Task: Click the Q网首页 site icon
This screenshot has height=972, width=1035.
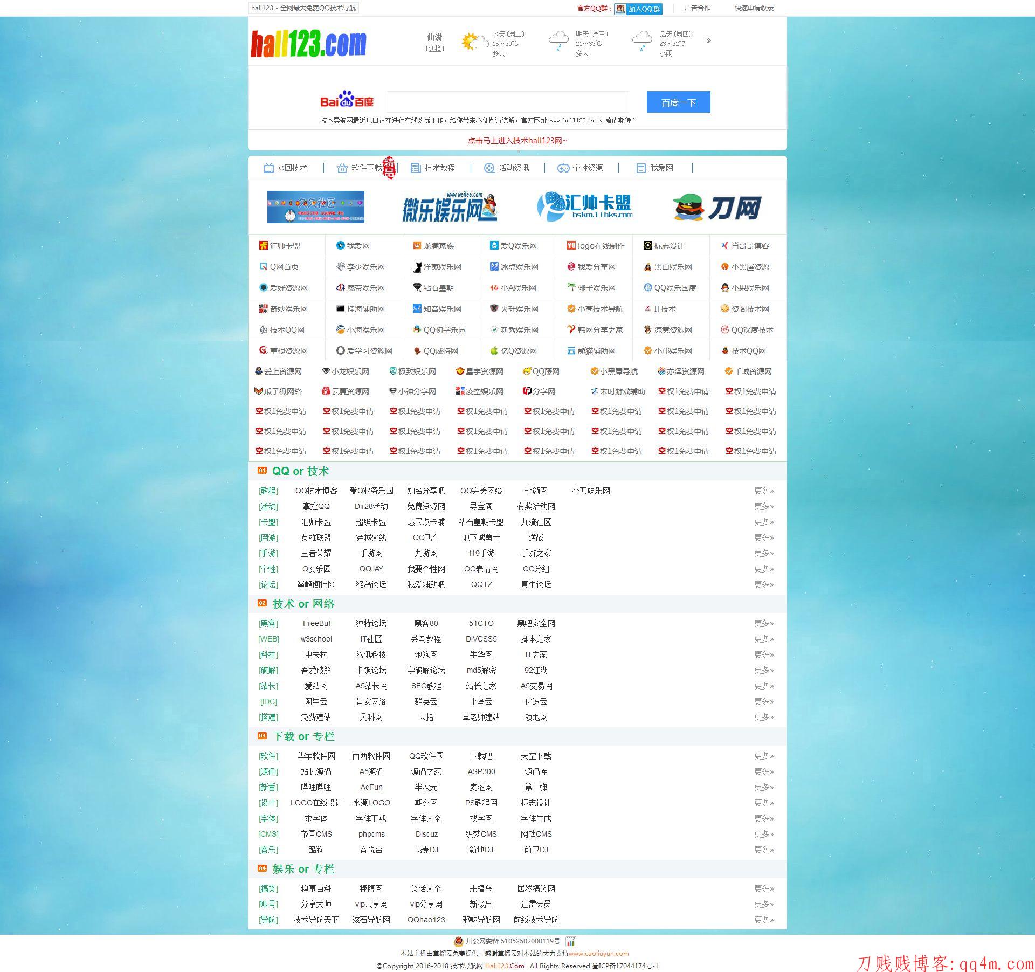Action: [264, 267]
